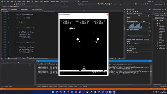
Task: Select App.config in Solution Explorer
Action: tap(161, 41)
